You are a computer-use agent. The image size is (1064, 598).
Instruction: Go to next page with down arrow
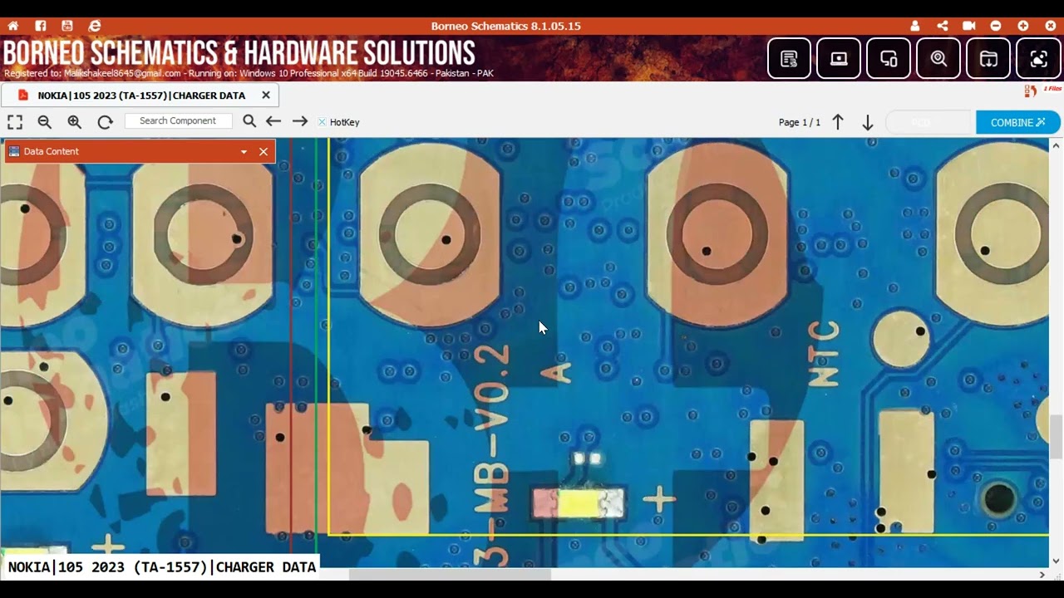[867, 123]
